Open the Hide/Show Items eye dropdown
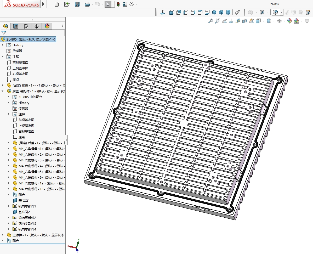 click(x=280, y=21)
